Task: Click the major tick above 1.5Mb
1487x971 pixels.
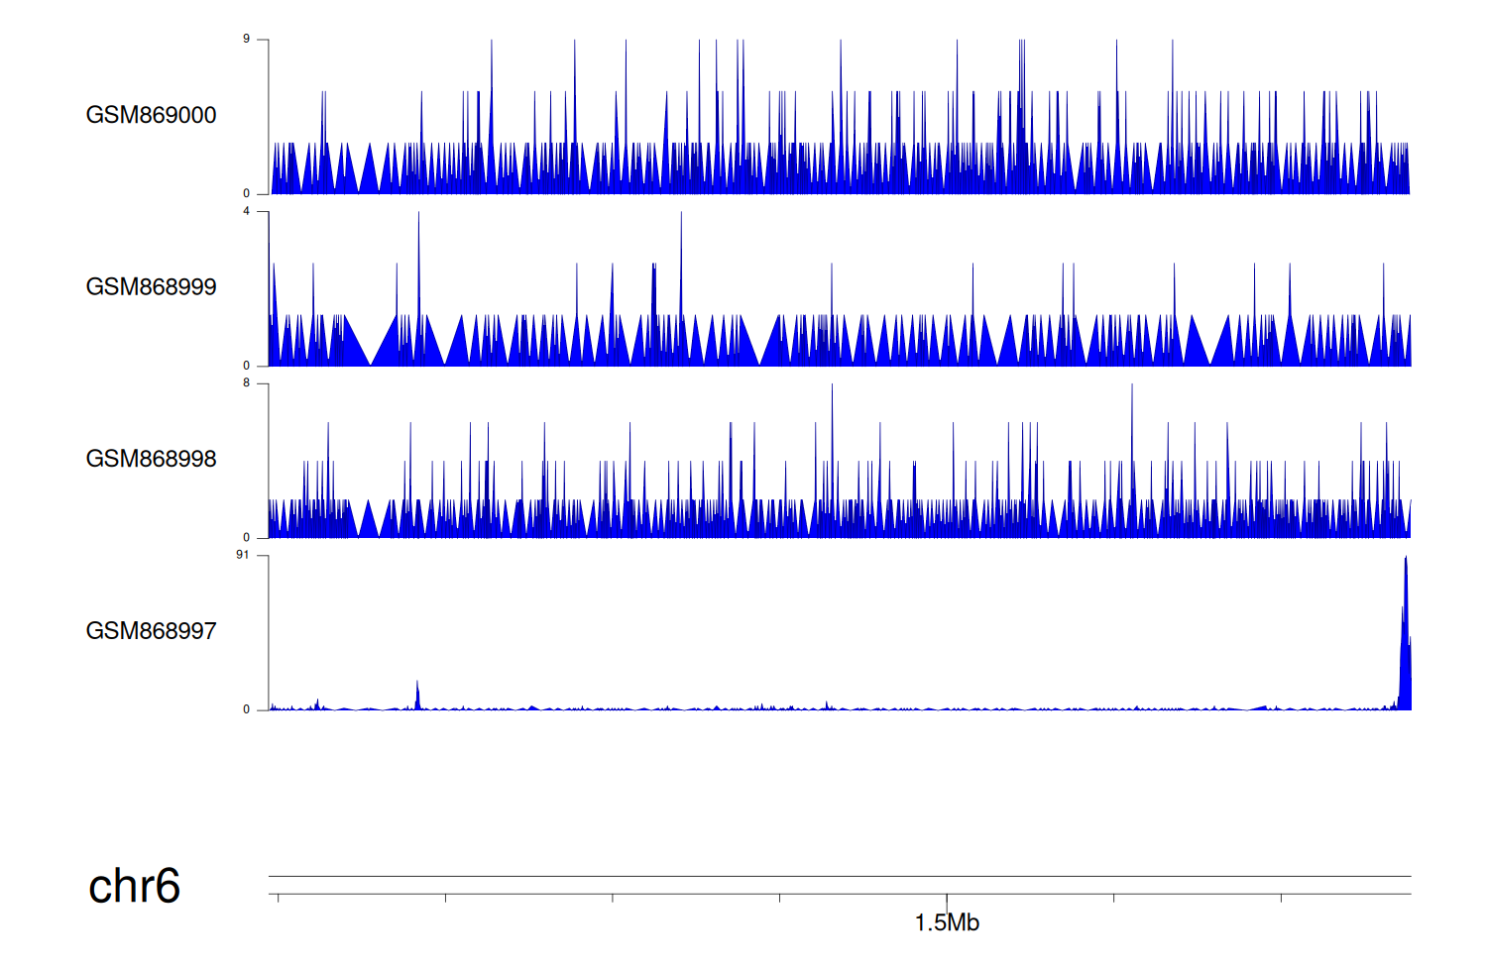Action: click(947, 900)
